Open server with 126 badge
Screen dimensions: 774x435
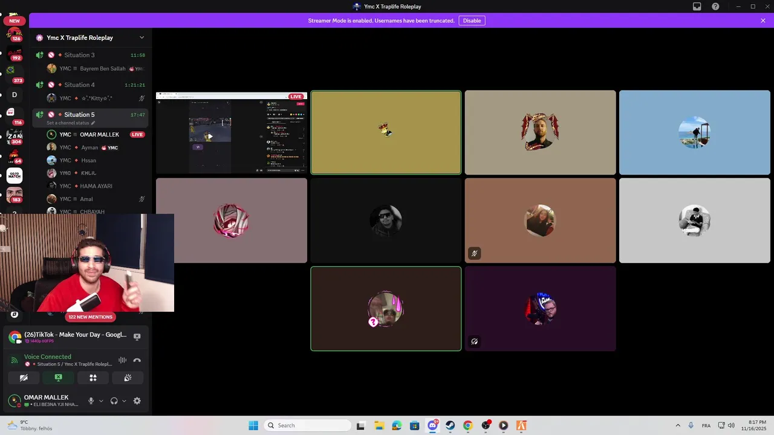(x=15, y=33)
